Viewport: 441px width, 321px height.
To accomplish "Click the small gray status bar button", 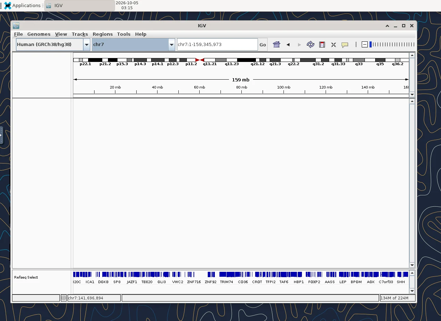I will tap(64, 298).
